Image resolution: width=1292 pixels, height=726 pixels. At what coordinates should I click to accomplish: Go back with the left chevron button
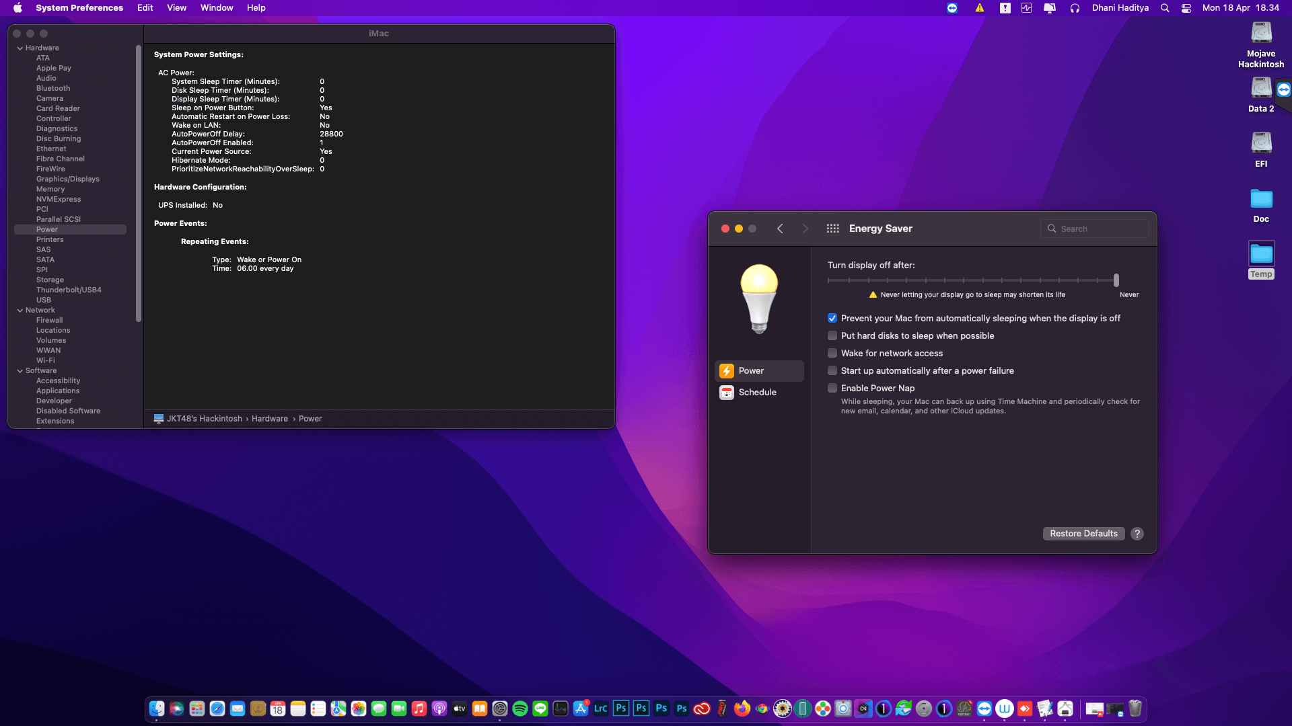pyautogui.click(x=780, y=229)
